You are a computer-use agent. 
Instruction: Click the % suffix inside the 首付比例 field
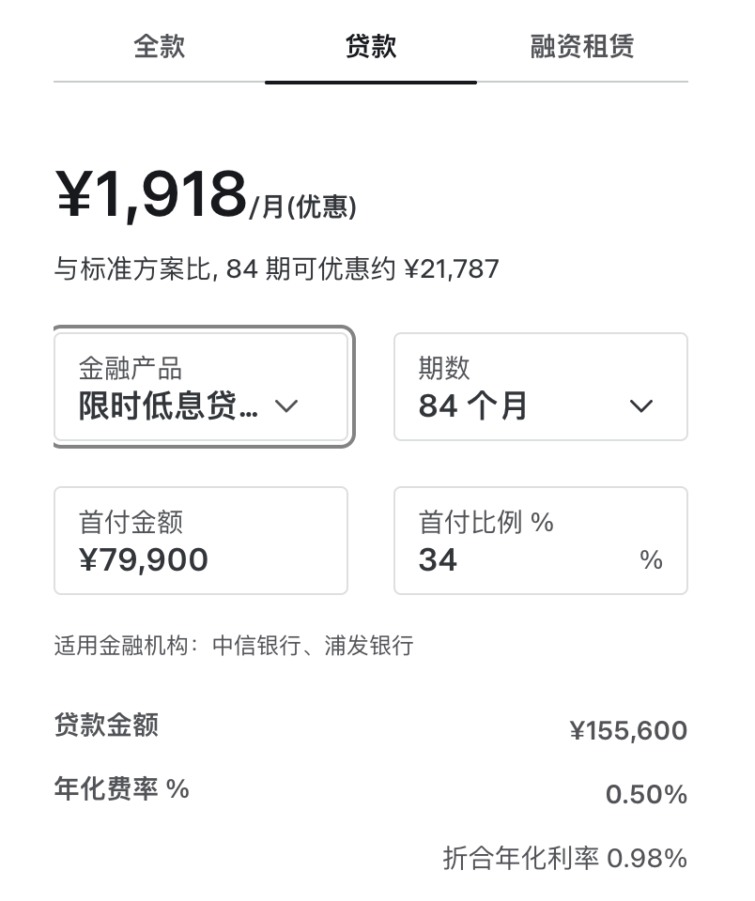[651, 560]
